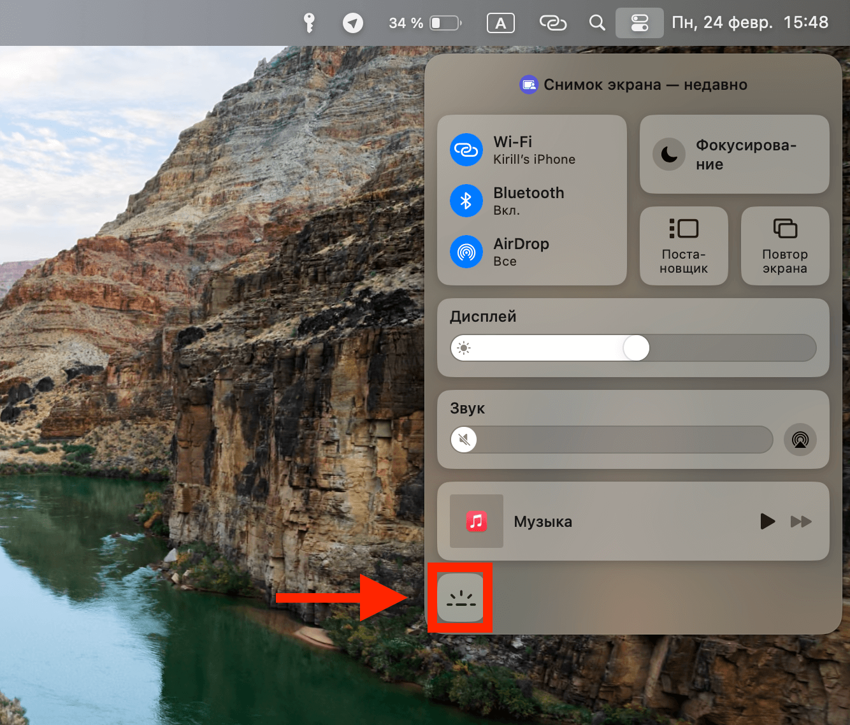Toggle Bluetooth on or off
The image size is (850, 725).
(x=466, y=201)
